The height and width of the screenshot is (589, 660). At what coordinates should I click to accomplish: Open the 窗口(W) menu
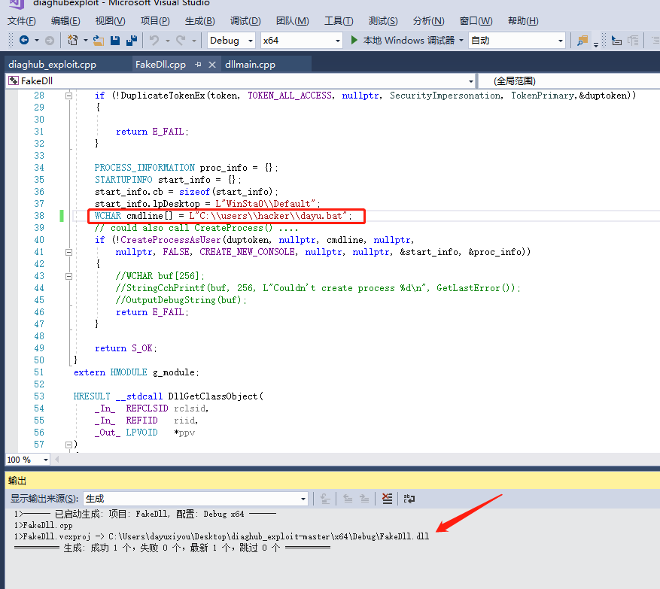pos(476,20)
